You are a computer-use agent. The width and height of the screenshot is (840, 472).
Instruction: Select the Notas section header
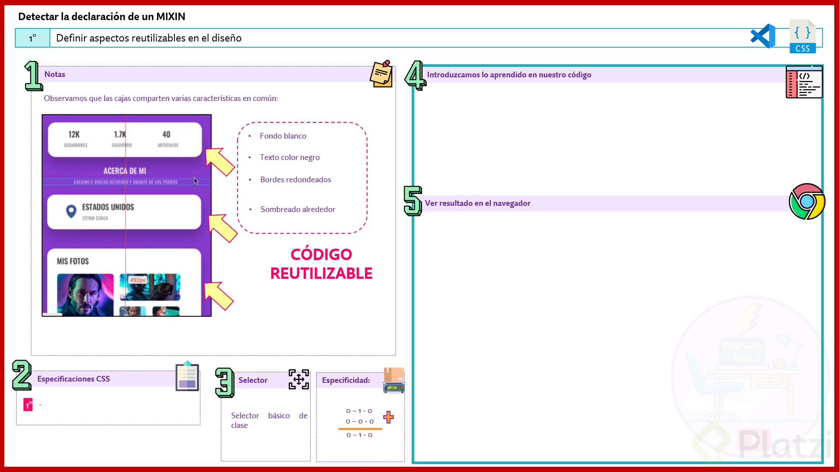click(55, 74)
